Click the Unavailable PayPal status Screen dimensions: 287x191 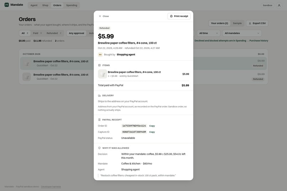[128, 138]
